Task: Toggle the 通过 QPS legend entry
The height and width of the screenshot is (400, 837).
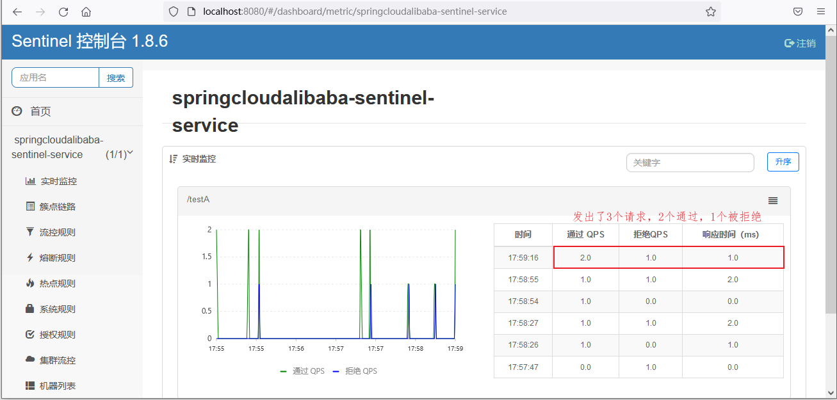Action: (x=303, y=371)
